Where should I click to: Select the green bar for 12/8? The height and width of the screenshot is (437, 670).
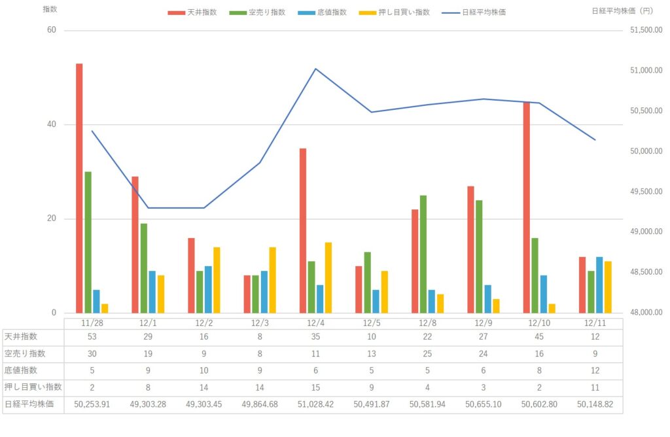(x=423, y=254)
